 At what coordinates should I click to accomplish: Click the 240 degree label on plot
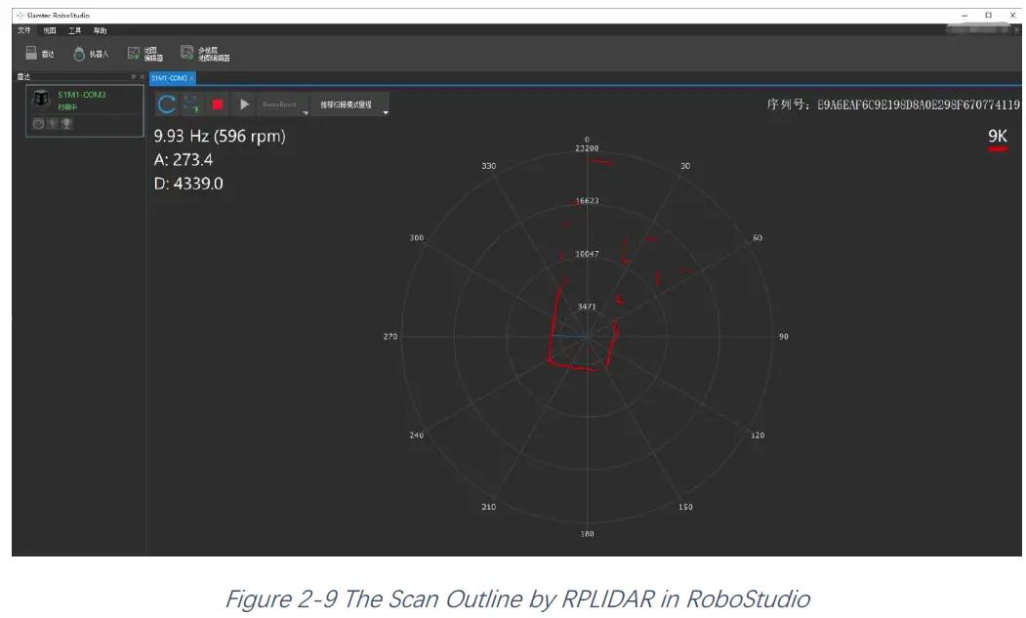point(416,435)
